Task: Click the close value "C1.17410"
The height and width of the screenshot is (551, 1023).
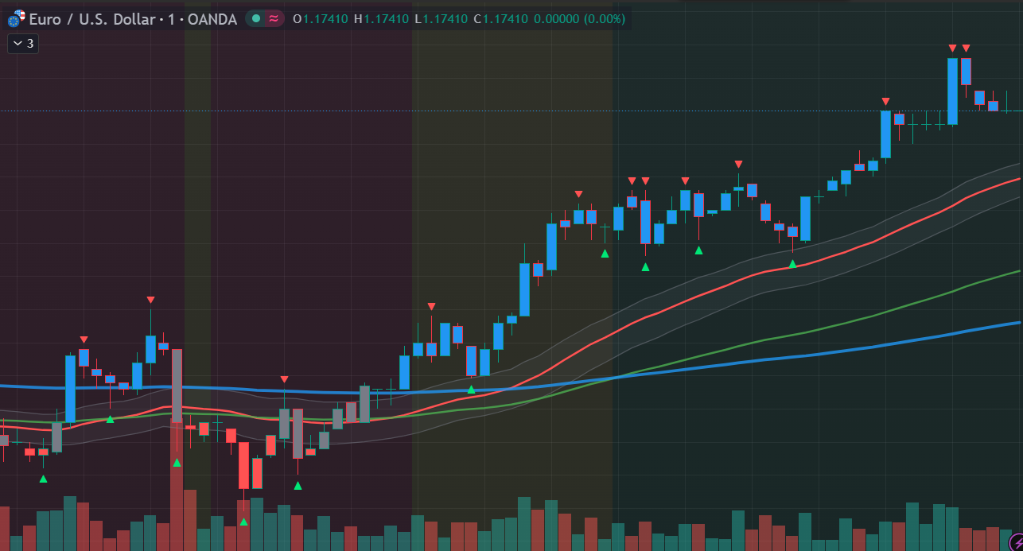Action: pyautogui.click(x=500, y=19)
